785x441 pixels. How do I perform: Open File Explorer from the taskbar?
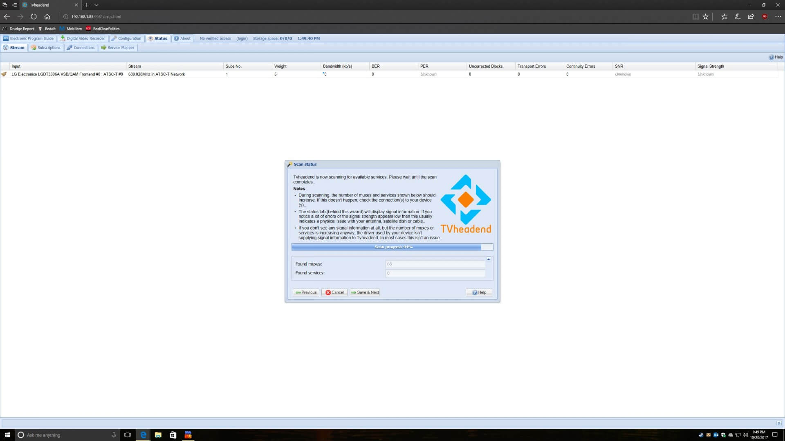pos(158,435)
